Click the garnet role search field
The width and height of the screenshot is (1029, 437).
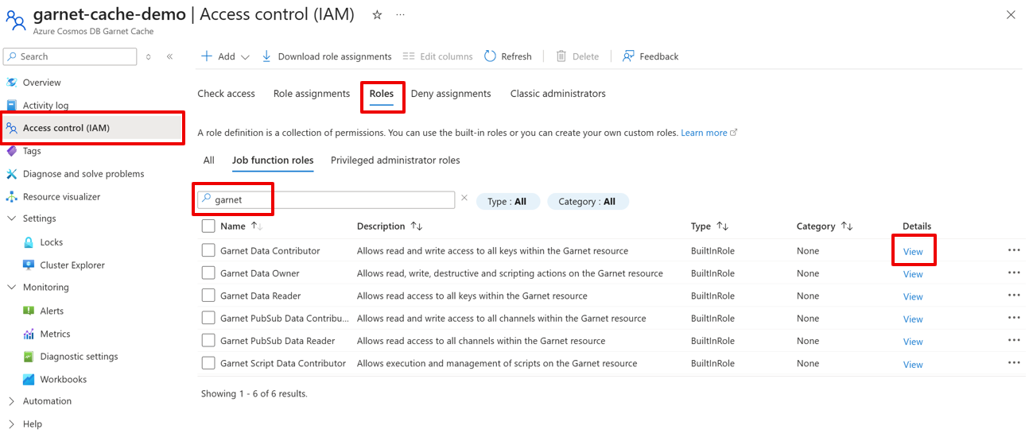click(330, 200)
